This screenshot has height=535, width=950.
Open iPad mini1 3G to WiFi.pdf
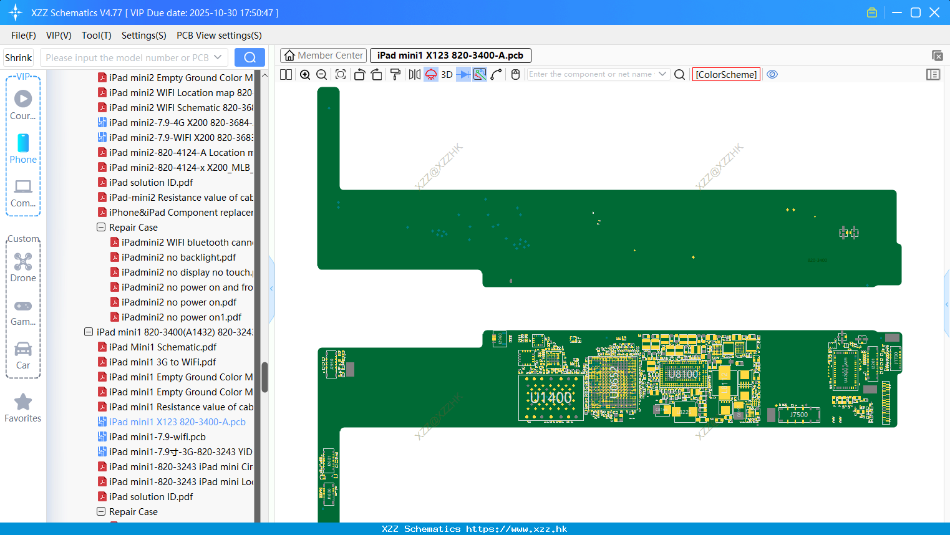(162, 362)
